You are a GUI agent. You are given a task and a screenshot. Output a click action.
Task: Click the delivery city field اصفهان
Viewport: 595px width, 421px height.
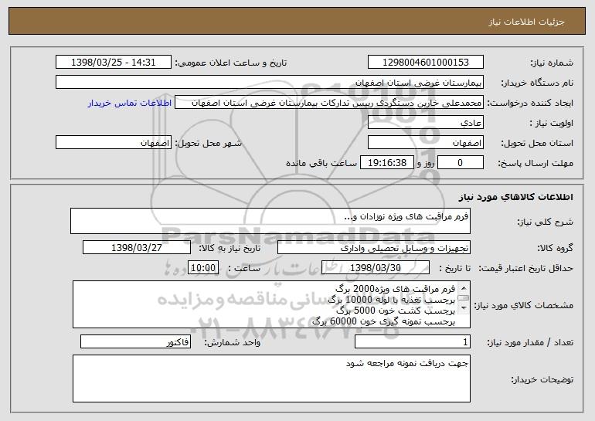tap(114, 143)
